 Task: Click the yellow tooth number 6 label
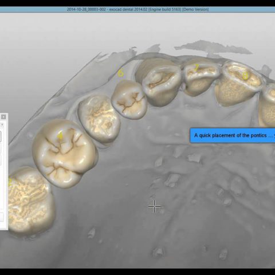point(121,73)
